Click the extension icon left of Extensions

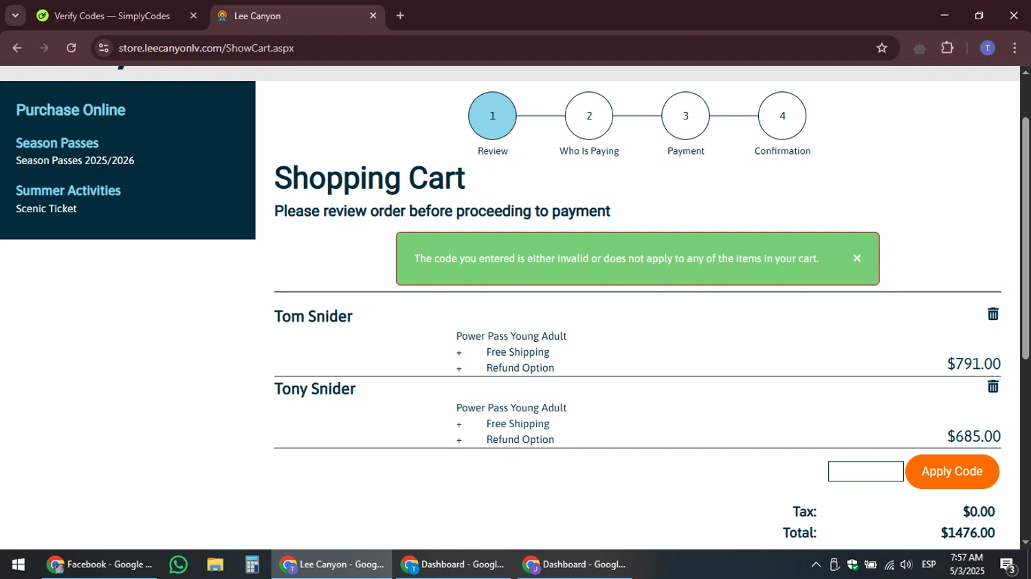click(920, 48)
